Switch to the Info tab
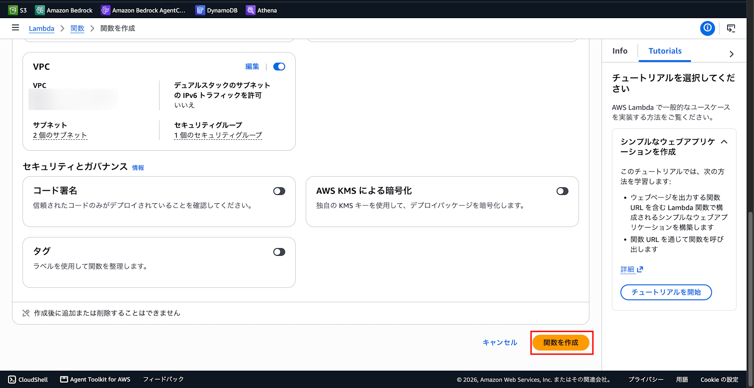 coord(620,51)
